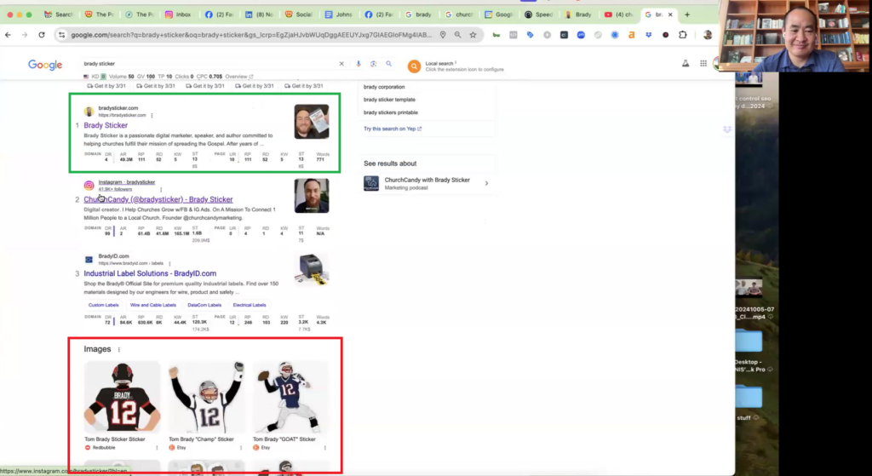The image size is (872, 476).
Task: Click Try this search on Yep
Action: 393,129
